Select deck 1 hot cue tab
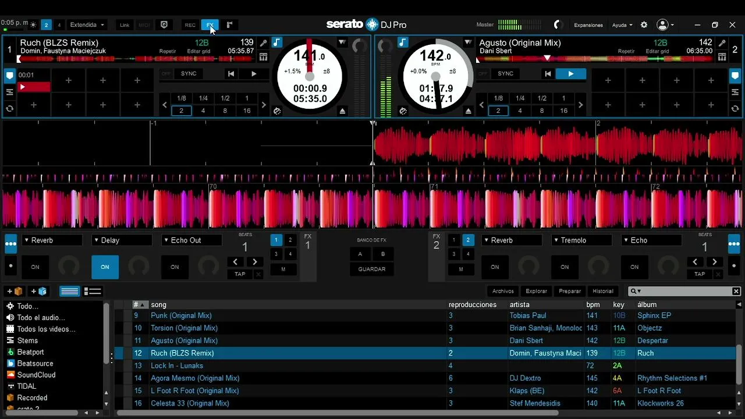 pos(9,76)
